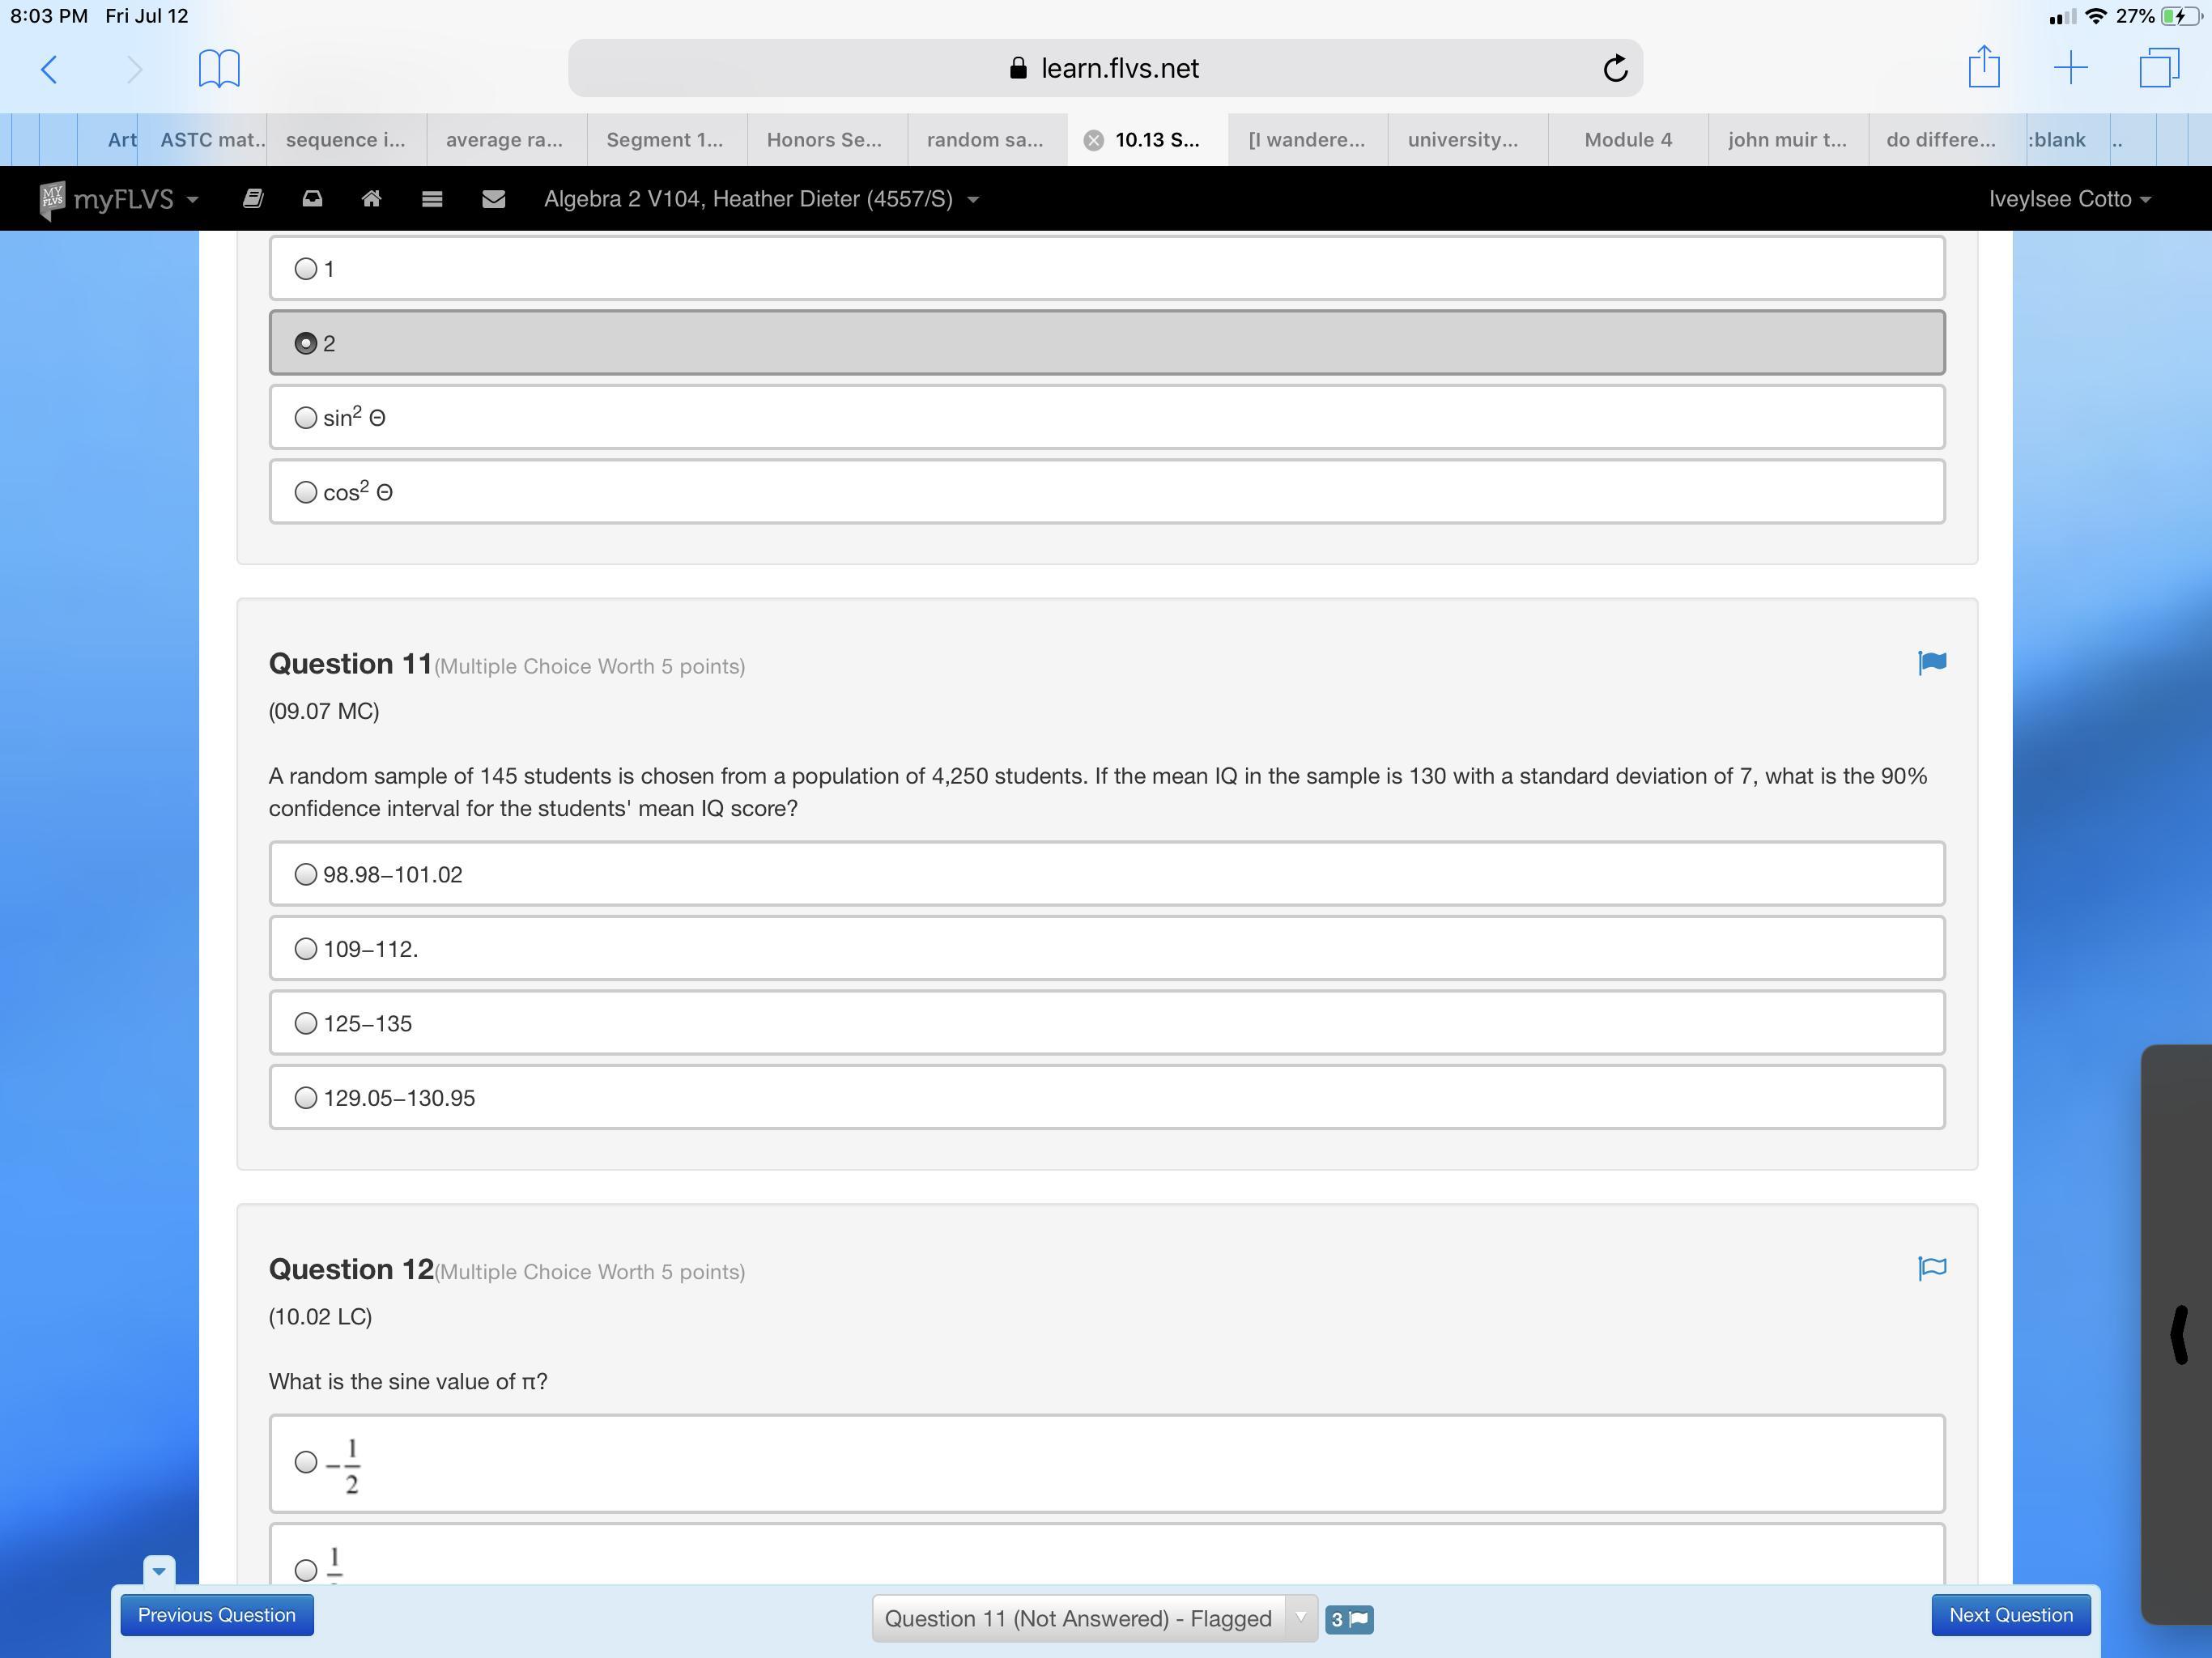The height and width of the screenshot is (1658, 2212).
Task: Choose the 125–135 answer option
Action: pos(306,1023)
